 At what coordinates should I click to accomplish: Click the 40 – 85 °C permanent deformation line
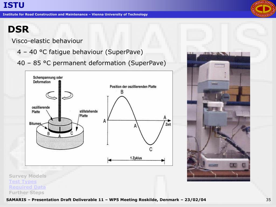coord(92,63)
